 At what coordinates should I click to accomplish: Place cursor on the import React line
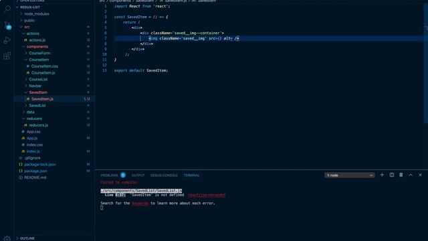[142, 6]
